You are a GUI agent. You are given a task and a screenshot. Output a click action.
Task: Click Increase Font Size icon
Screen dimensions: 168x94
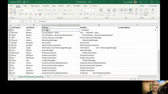[39, 10]
